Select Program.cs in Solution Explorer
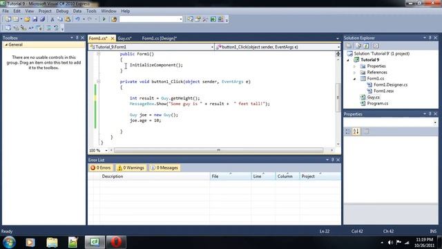442x249 pixels. coord(378,103)
